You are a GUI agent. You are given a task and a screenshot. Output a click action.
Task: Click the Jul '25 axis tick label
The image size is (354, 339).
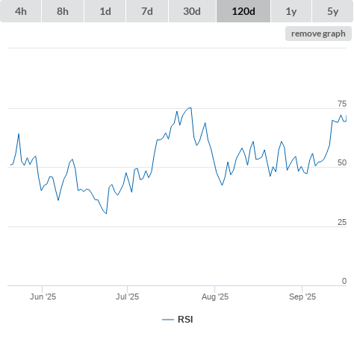(x=127, y=297)
